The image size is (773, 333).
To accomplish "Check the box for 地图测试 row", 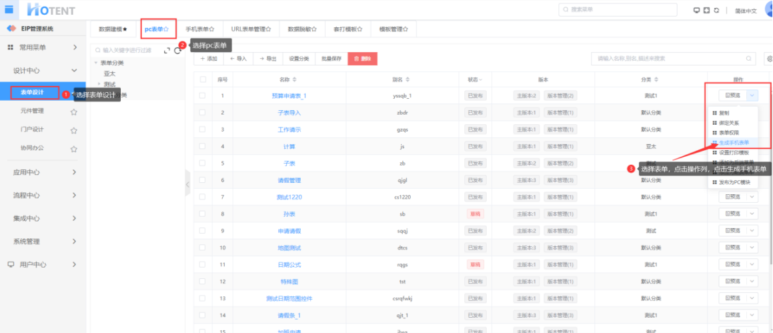I will click(x=203, y=247).
